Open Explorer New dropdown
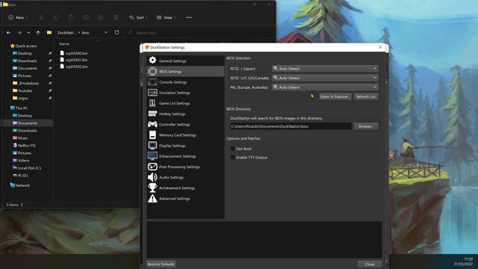 click(x=18, y=18)
